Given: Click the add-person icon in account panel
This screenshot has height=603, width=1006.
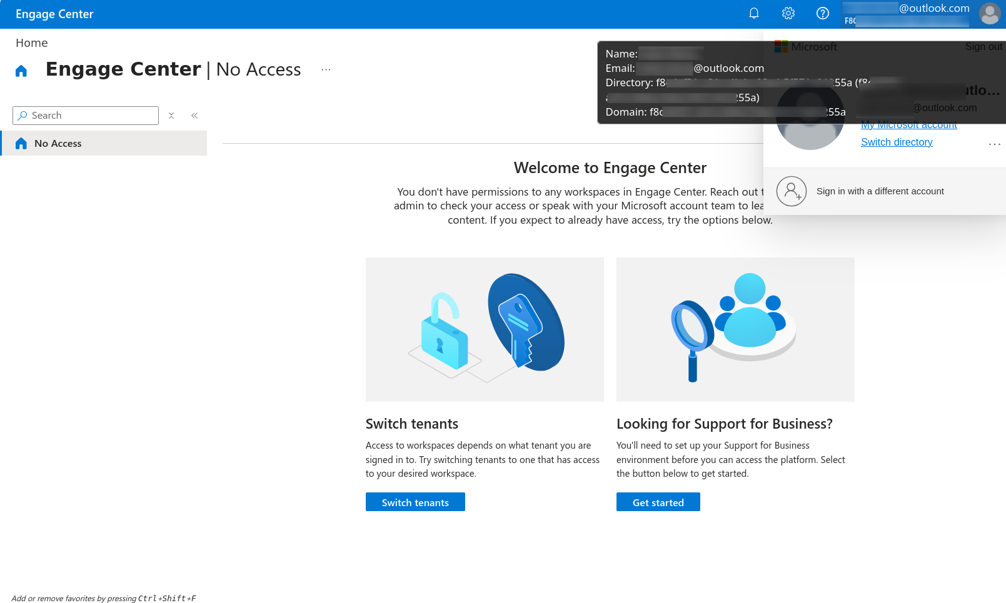Looking at the screenshot, I should pos(792,191).
